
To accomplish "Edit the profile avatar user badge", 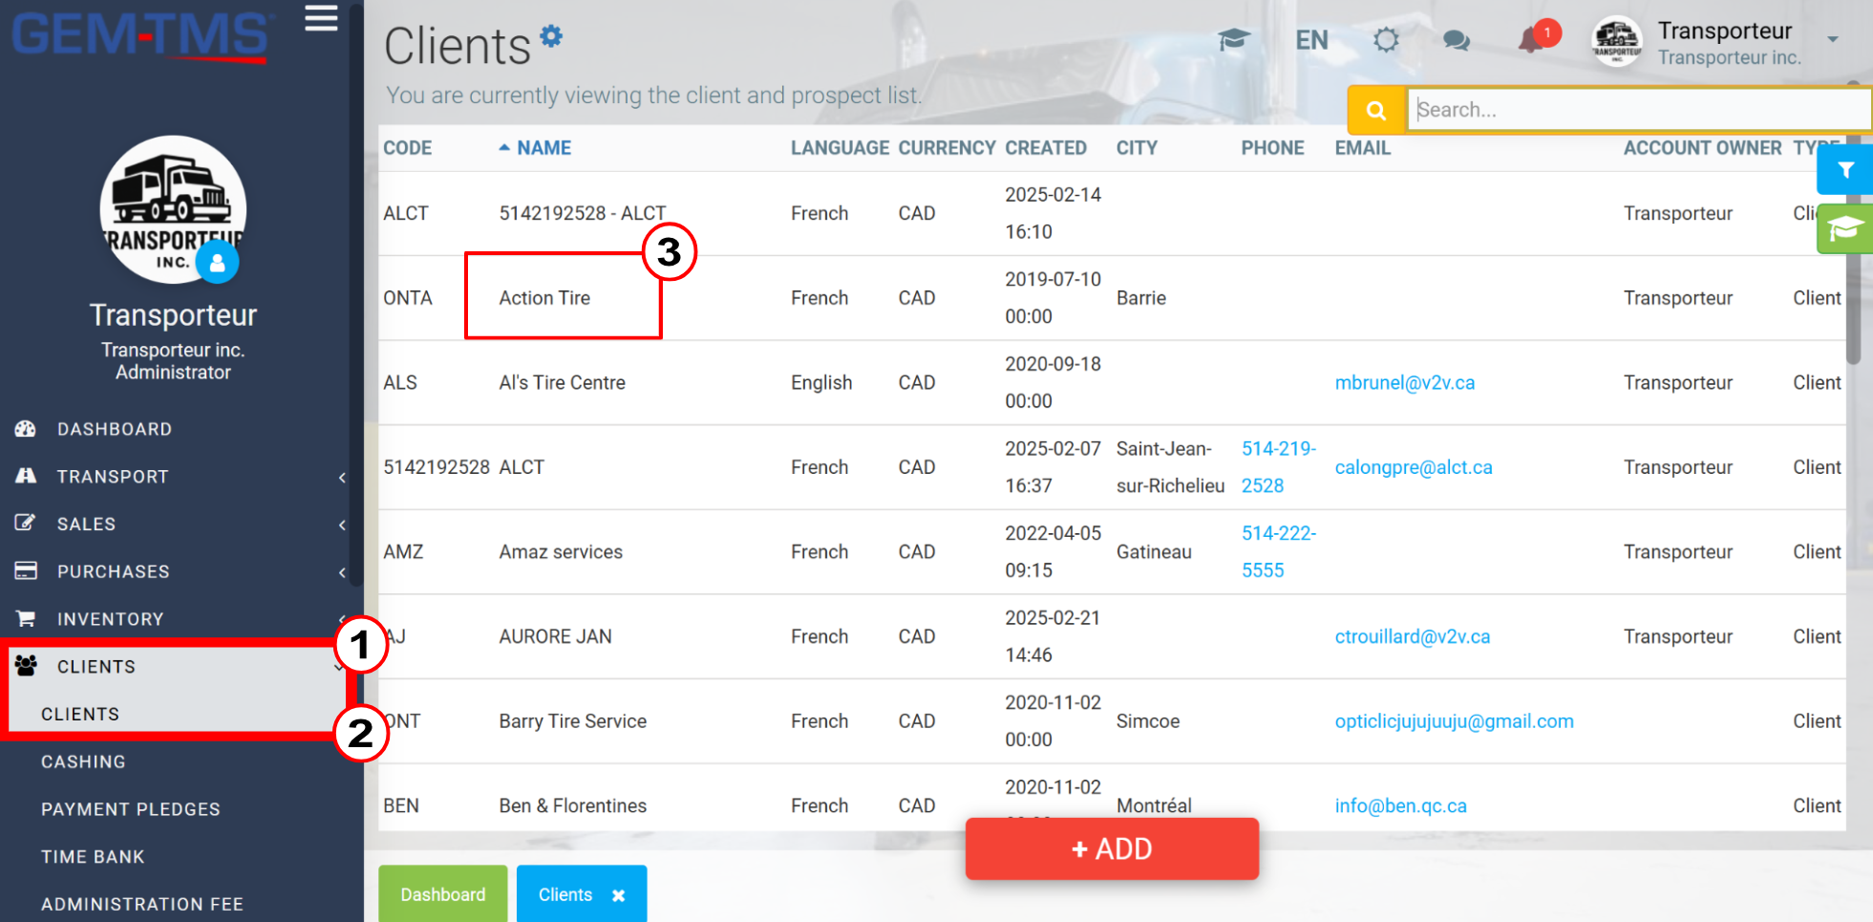I will 218,262.
